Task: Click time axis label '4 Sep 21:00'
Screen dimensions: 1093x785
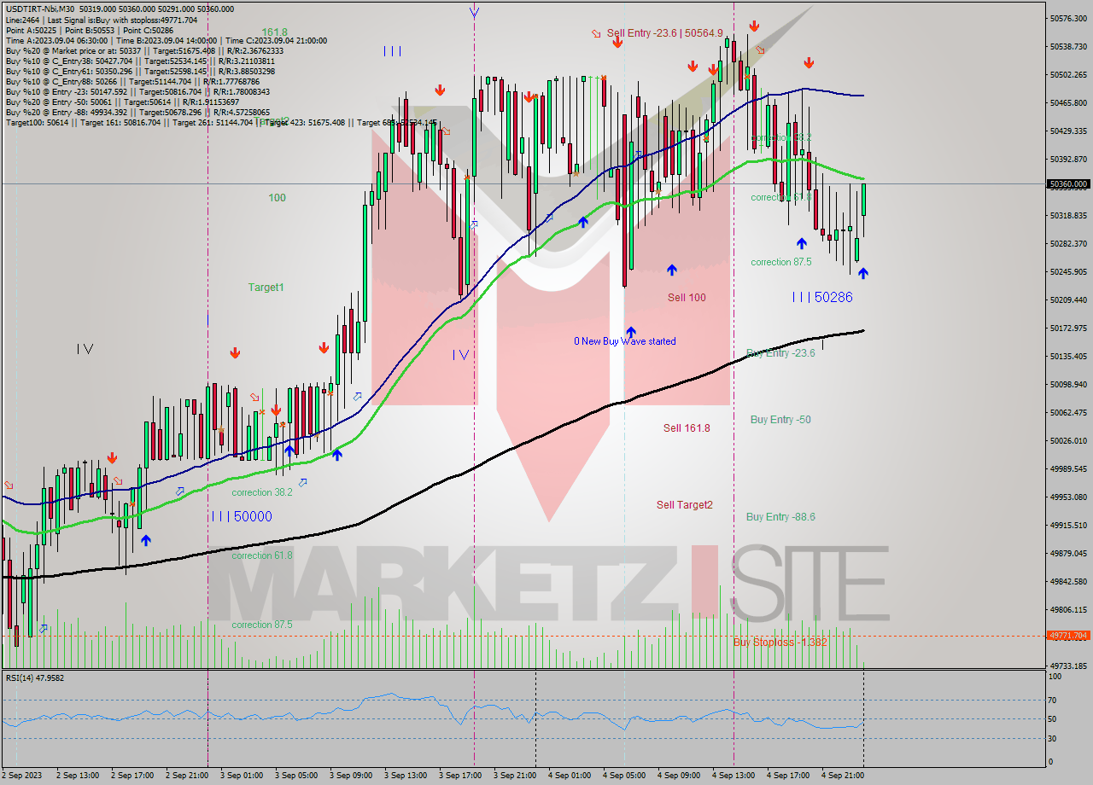Action: (842, 776)
